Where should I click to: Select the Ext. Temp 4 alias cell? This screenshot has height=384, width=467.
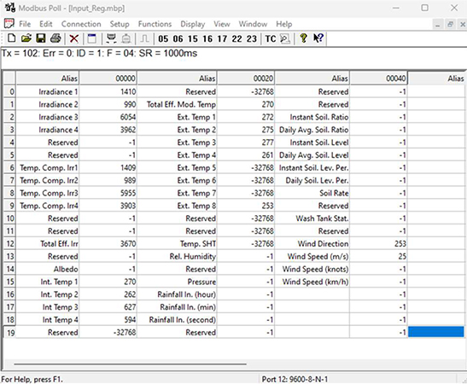click(x=178, y=155)
